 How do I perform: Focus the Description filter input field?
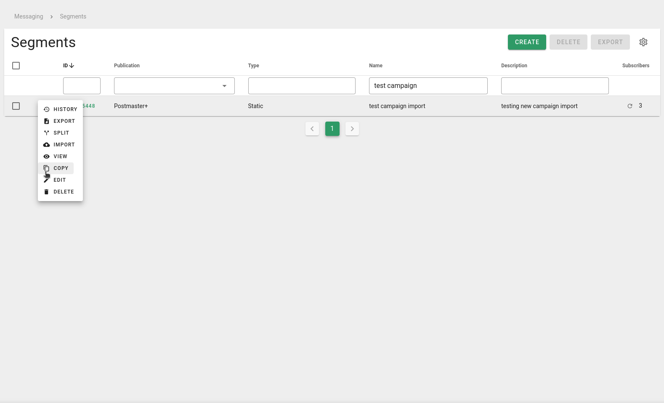pyautogui.click(x=555, y=86)
